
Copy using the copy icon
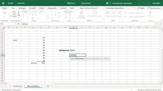19,15
